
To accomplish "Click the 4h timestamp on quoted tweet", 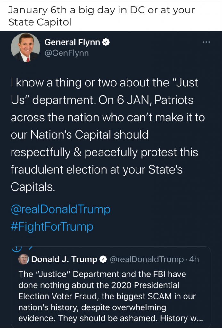I will coord(194,259).
